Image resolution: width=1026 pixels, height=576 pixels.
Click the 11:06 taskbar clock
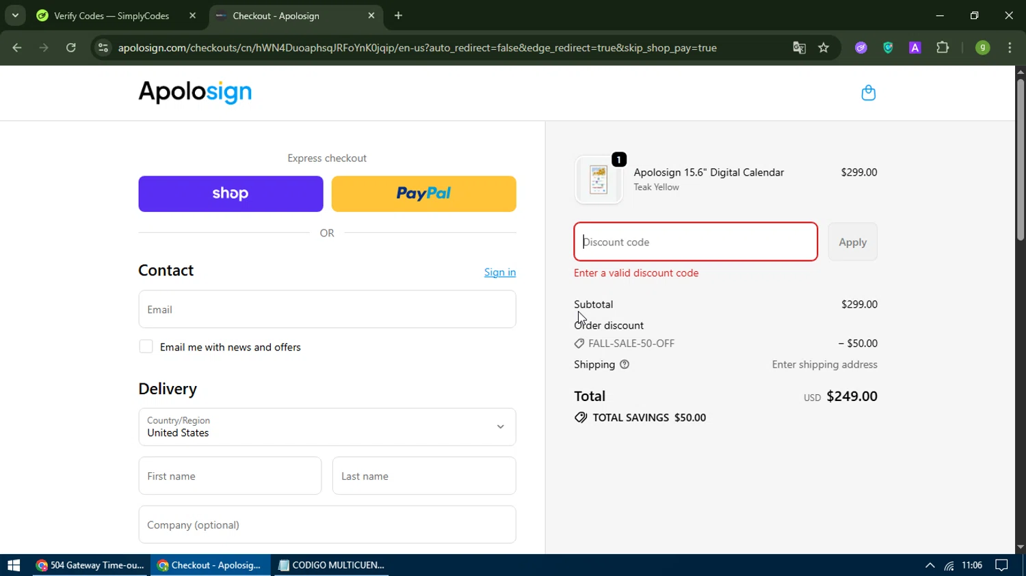click(972, 565)
